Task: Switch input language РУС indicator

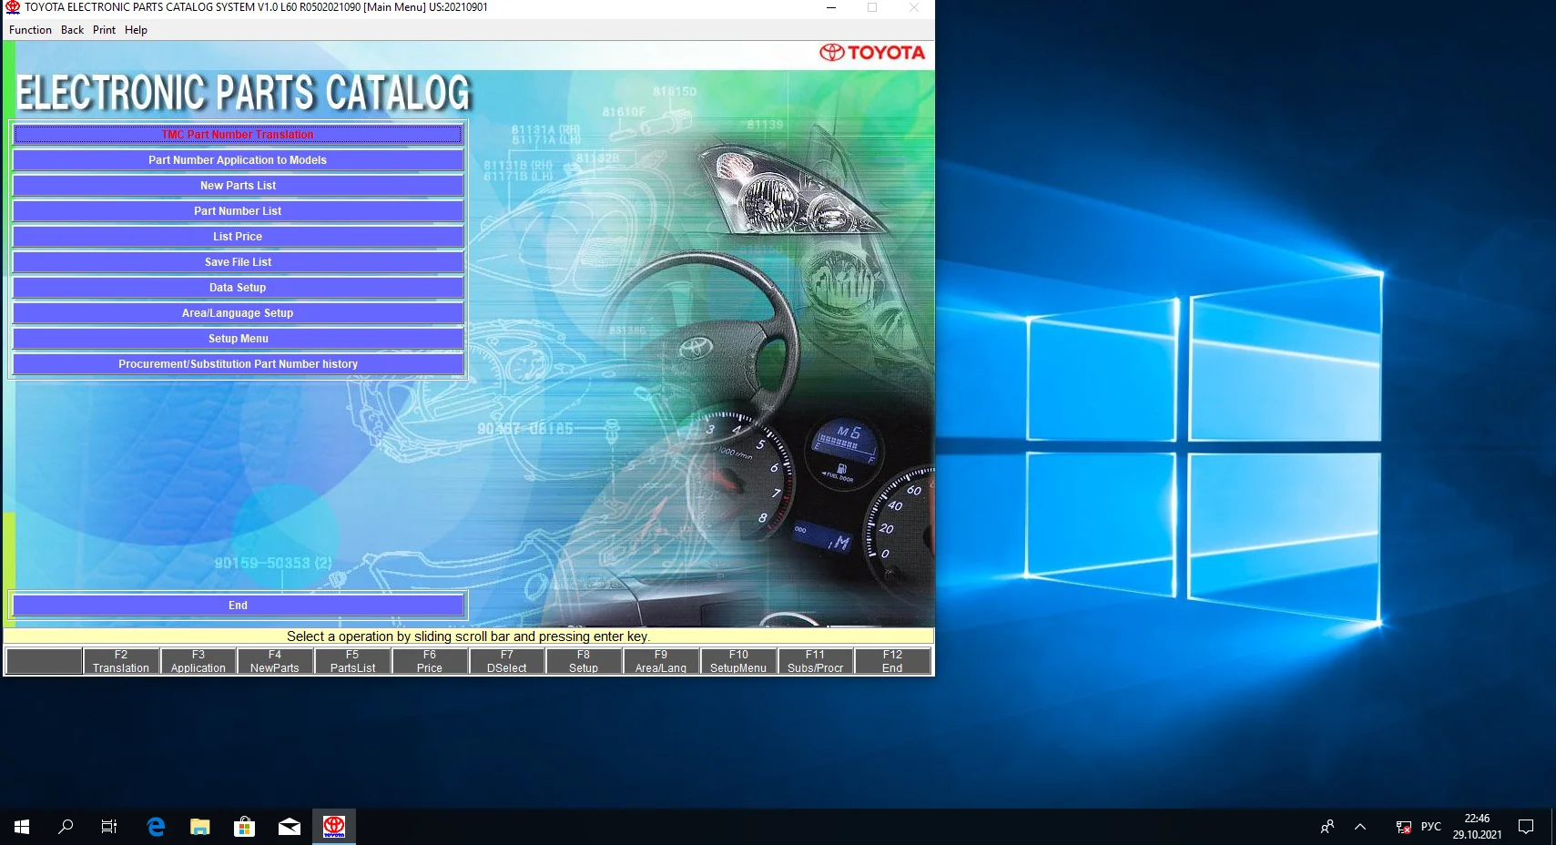Action: click(x=1431, y=827)
